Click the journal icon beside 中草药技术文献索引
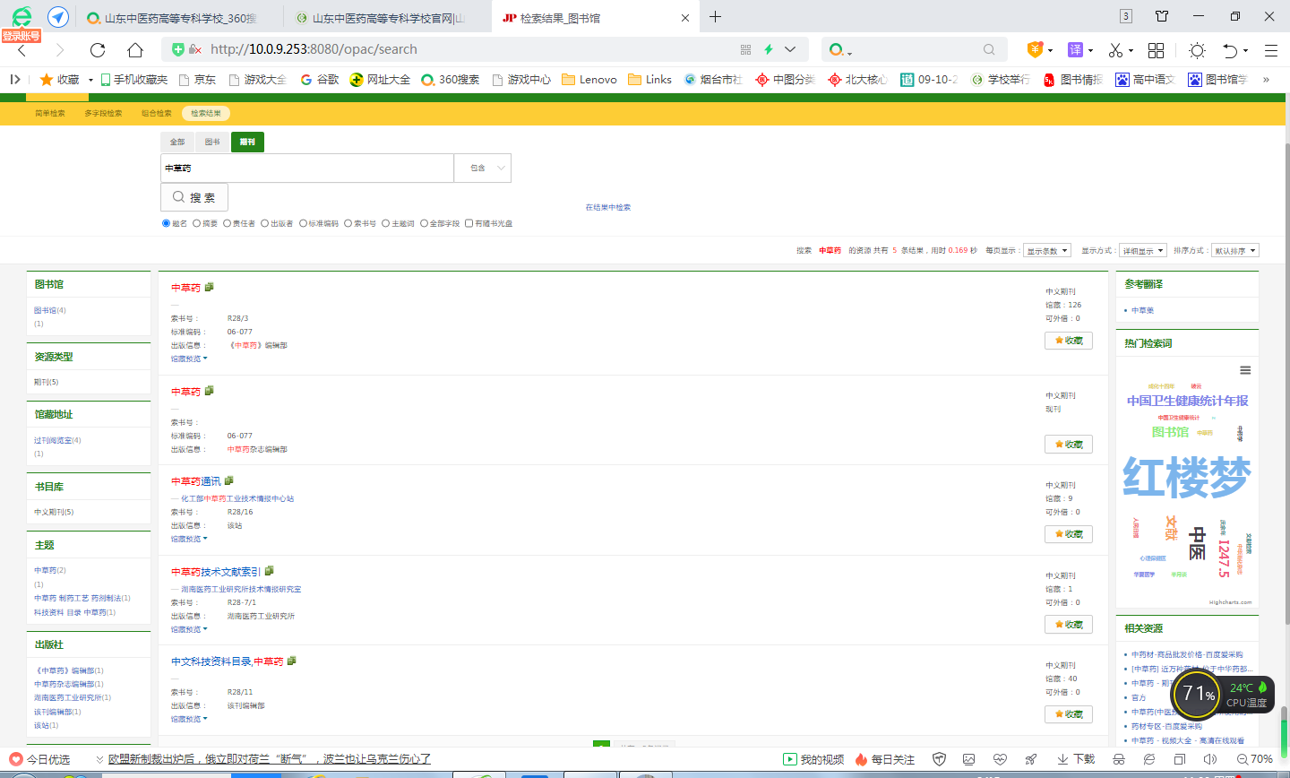Screen dimensions: 1290x778 tap(270, 571)
